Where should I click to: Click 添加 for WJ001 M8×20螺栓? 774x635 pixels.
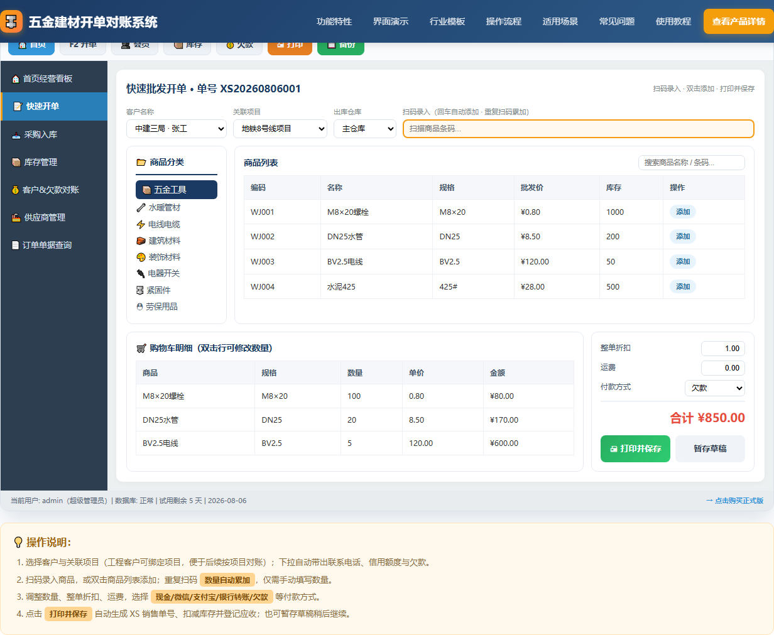pyautogui.click(x=683, y=212)
